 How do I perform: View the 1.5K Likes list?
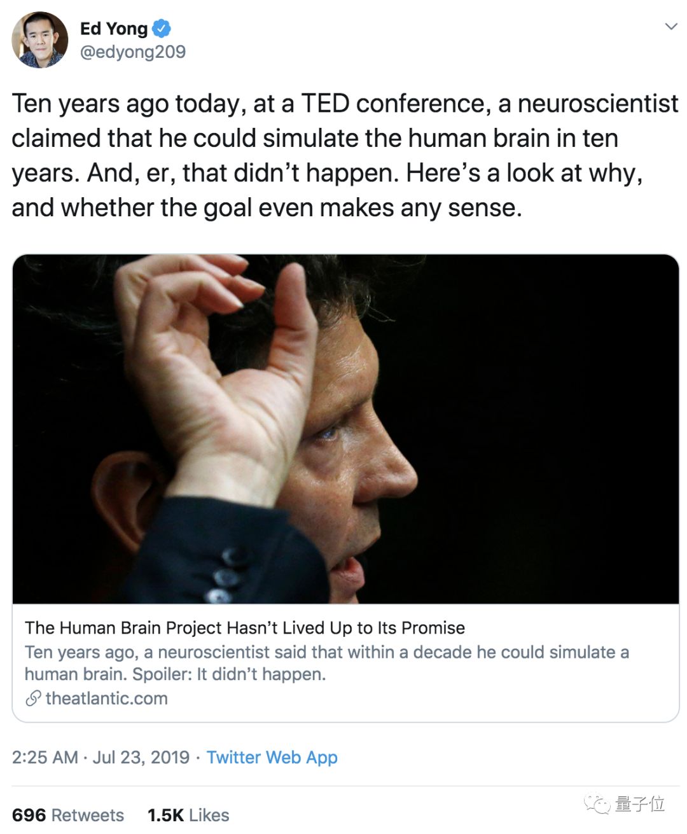188,815
